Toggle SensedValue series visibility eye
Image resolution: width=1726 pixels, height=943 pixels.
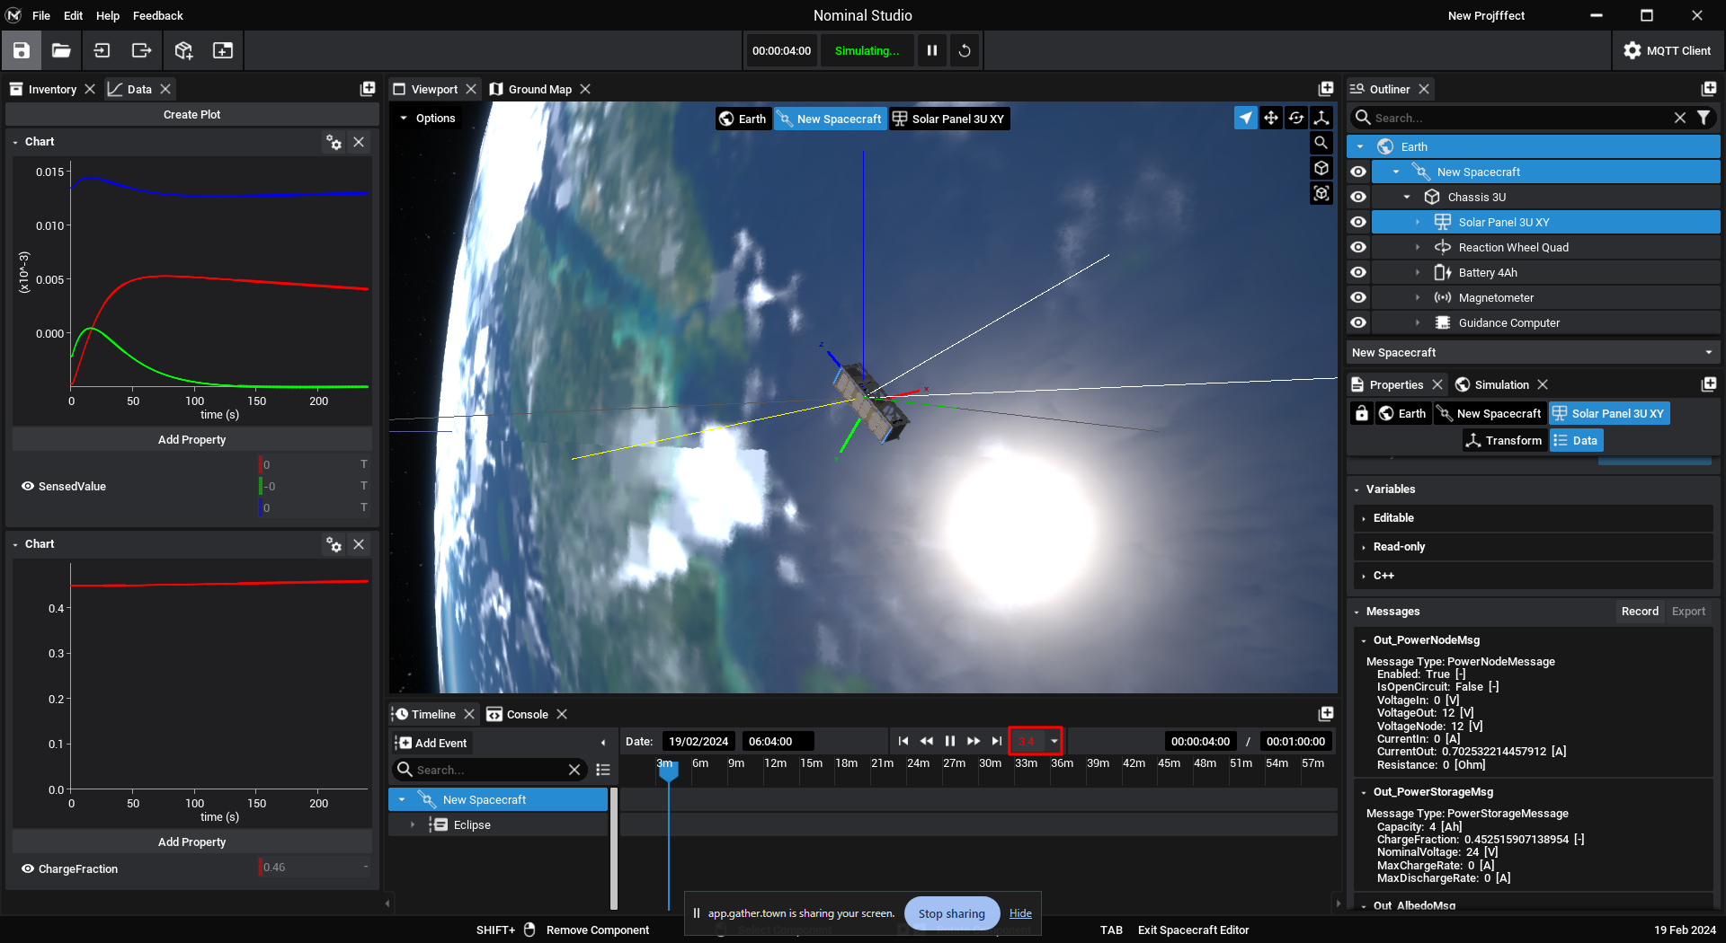pos(28,486)
